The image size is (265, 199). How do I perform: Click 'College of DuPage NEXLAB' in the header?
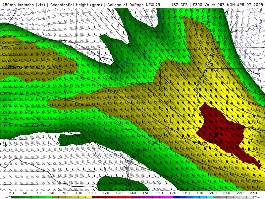pos(133,5)
